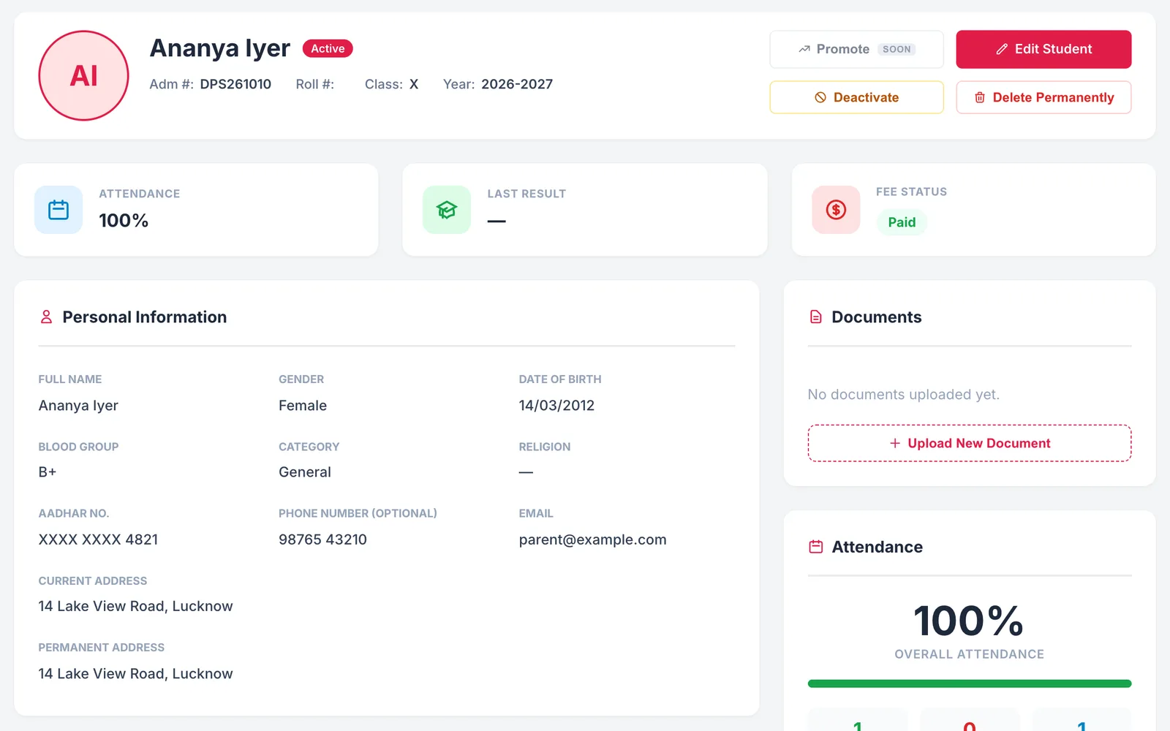This screenshot has width=1170, height=731.
Task: Click the category value General
Action: point(305,472)
